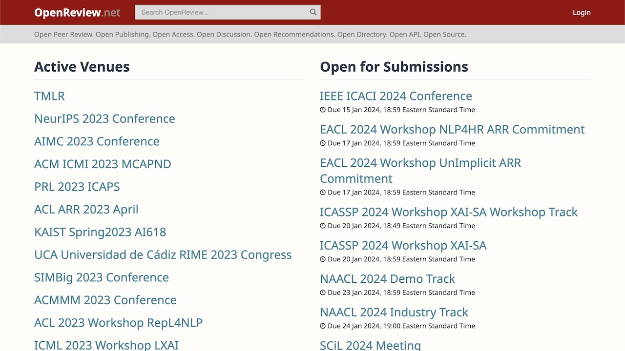The image size is (625, 351).
Task: Open UCA Universidad de Cádiz RIME 2023 Congress
Action: pyautogui.click(x=163, y=254)
